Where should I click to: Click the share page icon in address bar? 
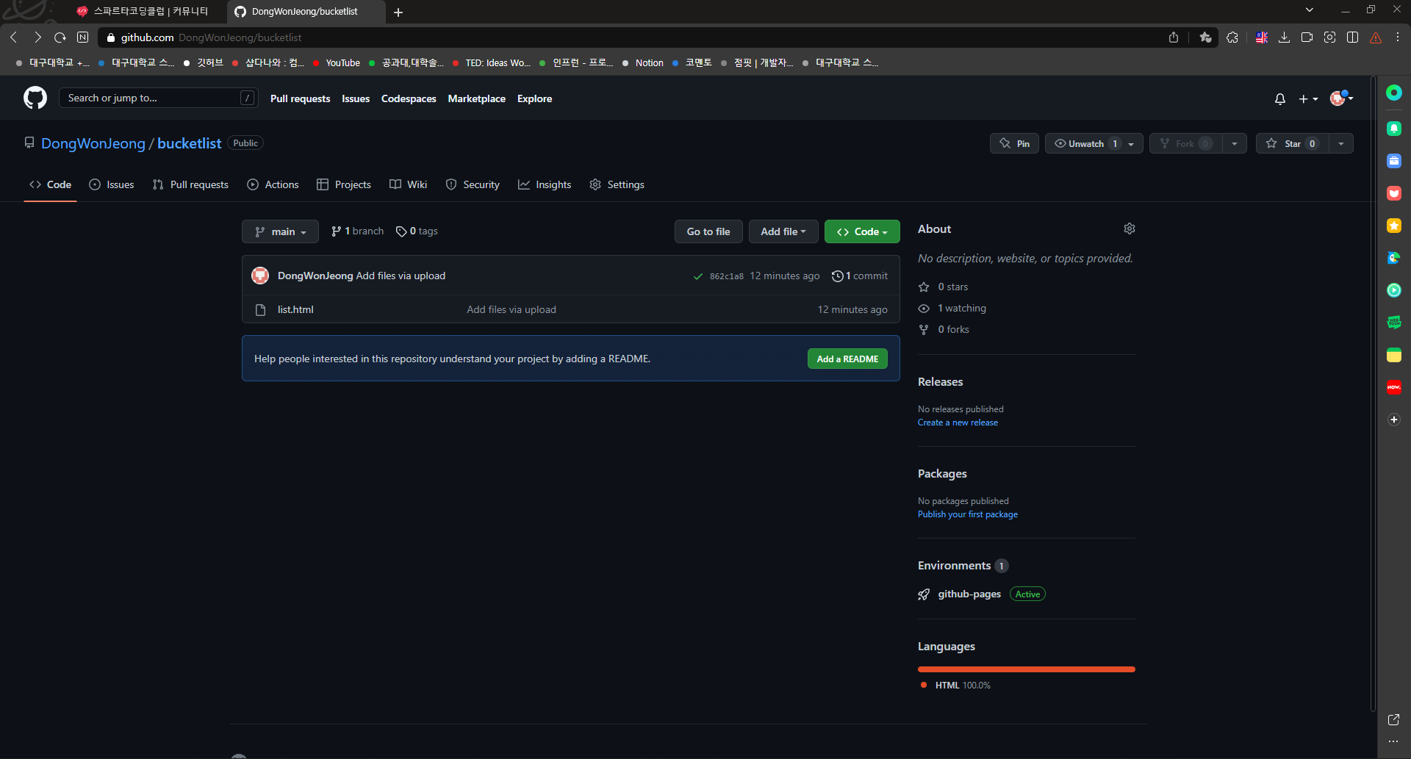(1174, 37)
